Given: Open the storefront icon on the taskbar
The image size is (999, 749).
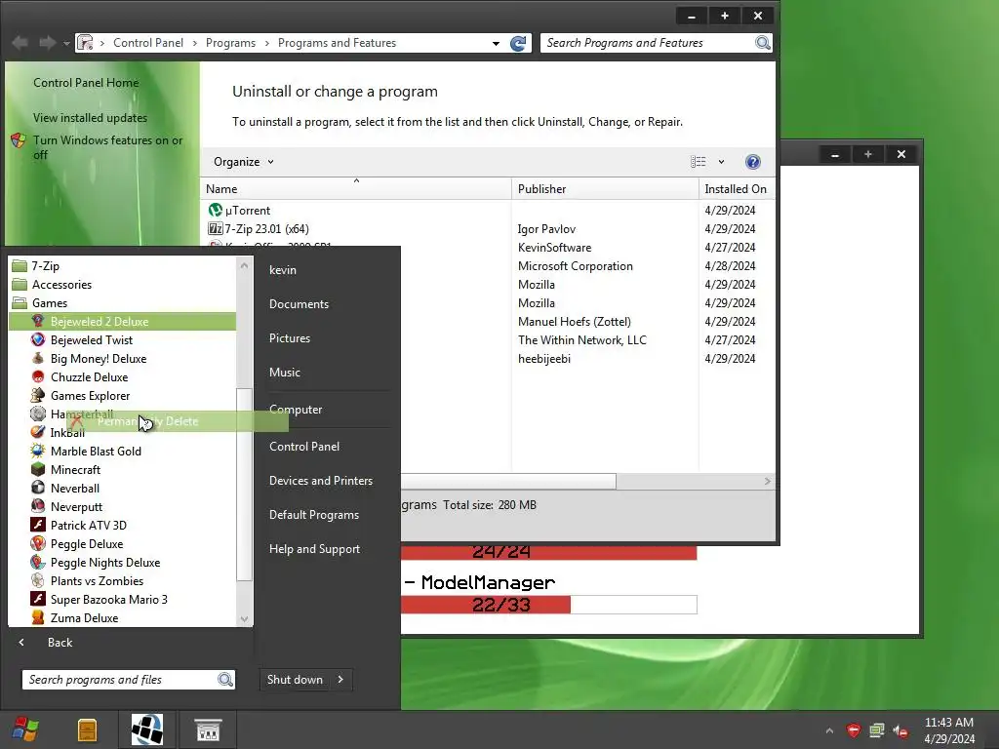Looking at the screenshot, I should click(x=208, y=729).
